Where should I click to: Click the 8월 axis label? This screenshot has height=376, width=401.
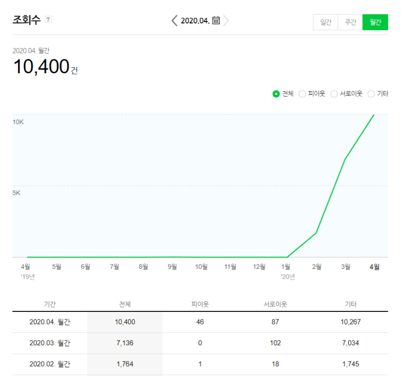[143, 267]
